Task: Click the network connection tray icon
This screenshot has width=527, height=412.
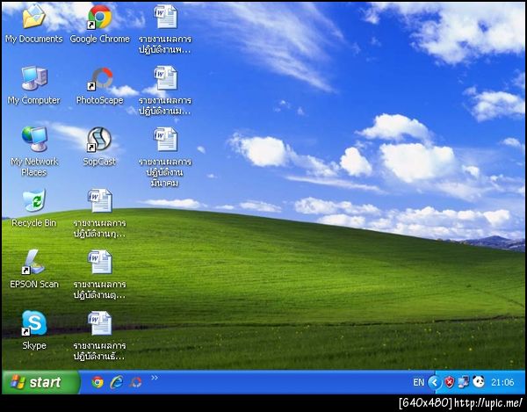Action: click(x=464, y=382)
